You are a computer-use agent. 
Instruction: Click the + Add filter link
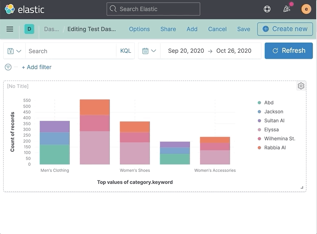(37, 67)
